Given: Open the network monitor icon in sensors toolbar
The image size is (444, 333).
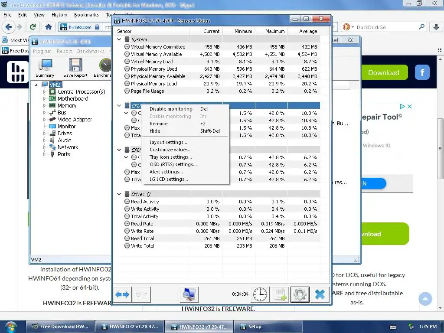Looking at the screenshot, I should [189, 294].
